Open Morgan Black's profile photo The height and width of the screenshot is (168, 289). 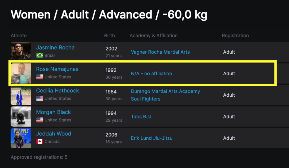coord(21,117)
